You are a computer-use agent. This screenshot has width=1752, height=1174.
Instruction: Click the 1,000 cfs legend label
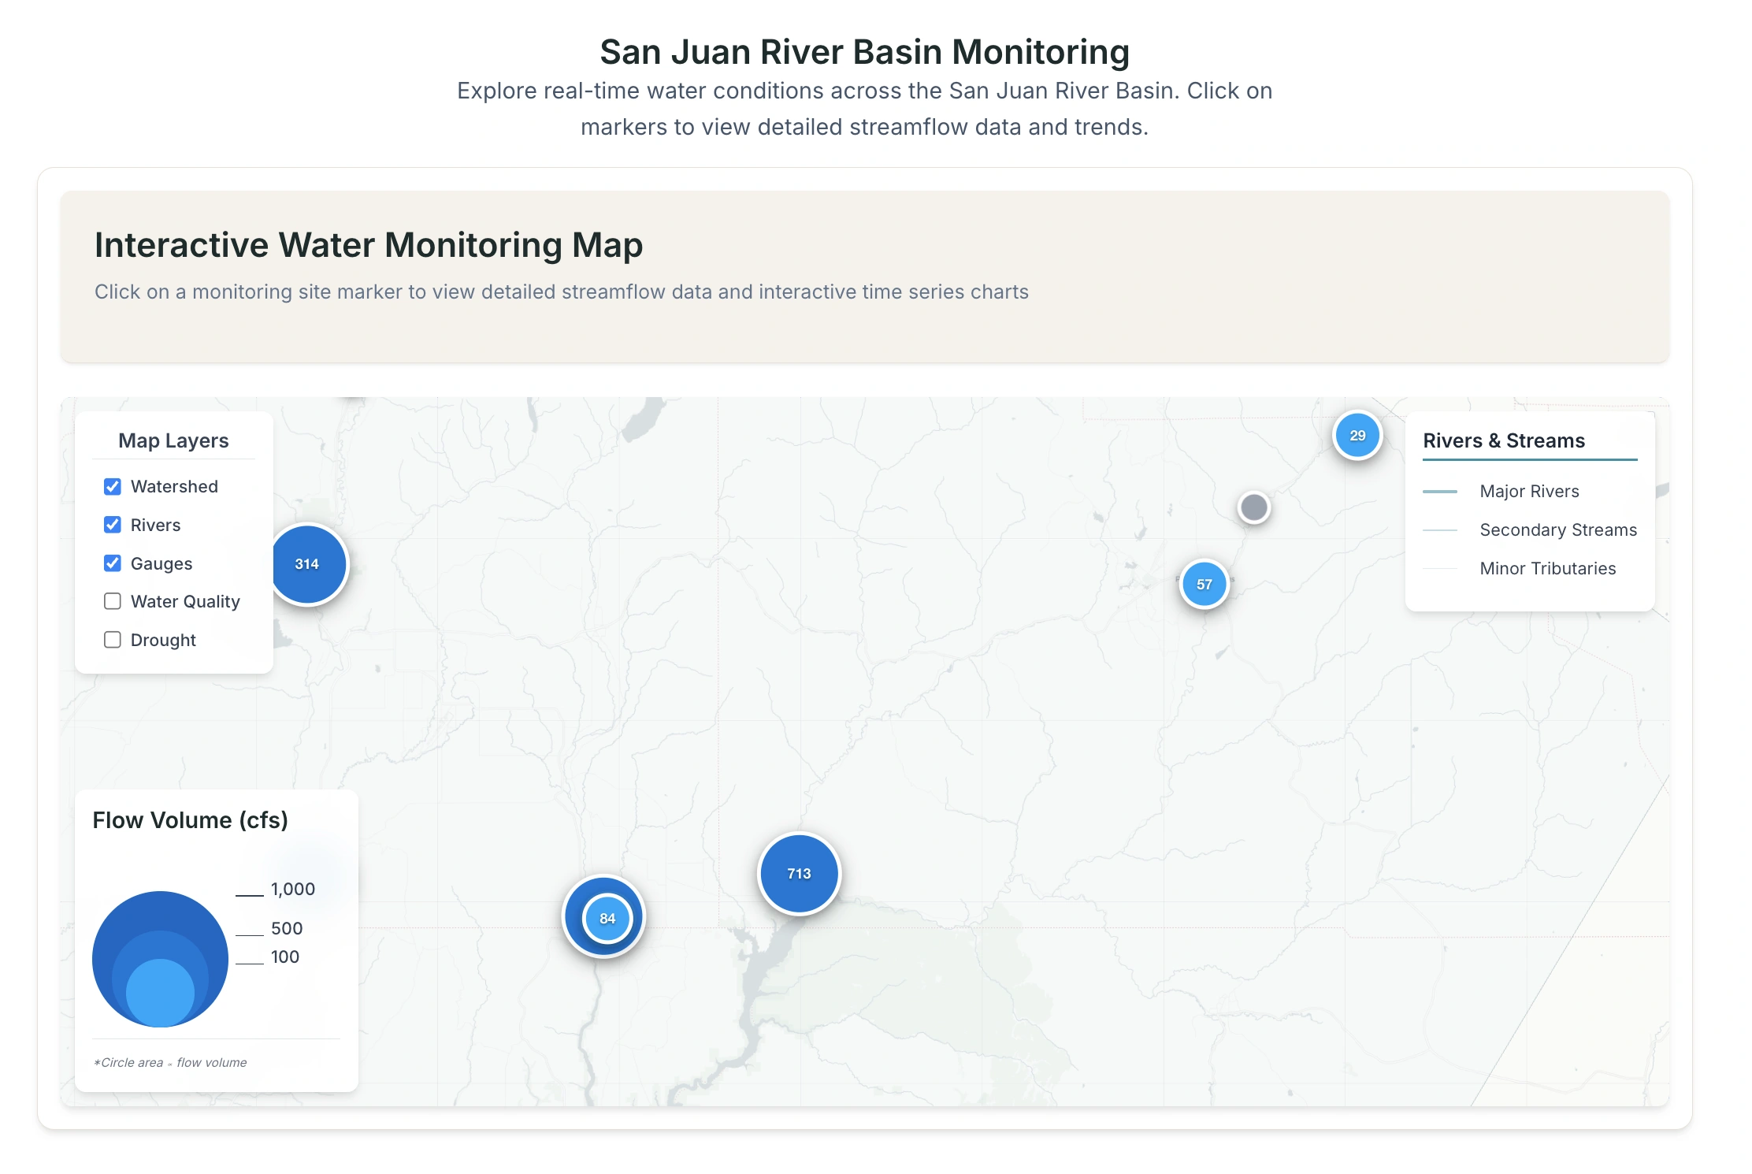point(292,890)
